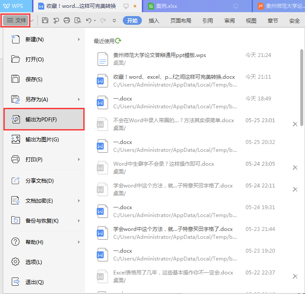Click the monitor icon on word document tab

click(x=126, y=6)
